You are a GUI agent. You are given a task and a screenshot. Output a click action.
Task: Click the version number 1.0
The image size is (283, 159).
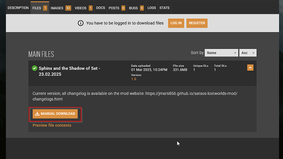tap(134, 79)
